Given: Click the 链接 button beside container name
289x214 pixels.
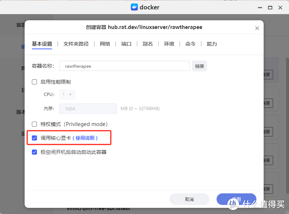Looking at the screenshot, I should pos(200,66).
